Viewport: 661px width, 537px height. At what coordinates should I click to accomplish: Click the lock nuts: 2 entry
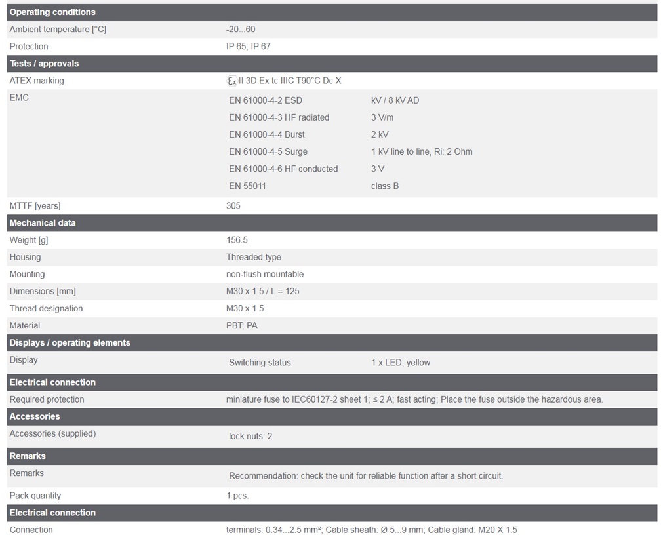[x=250, y=436]
